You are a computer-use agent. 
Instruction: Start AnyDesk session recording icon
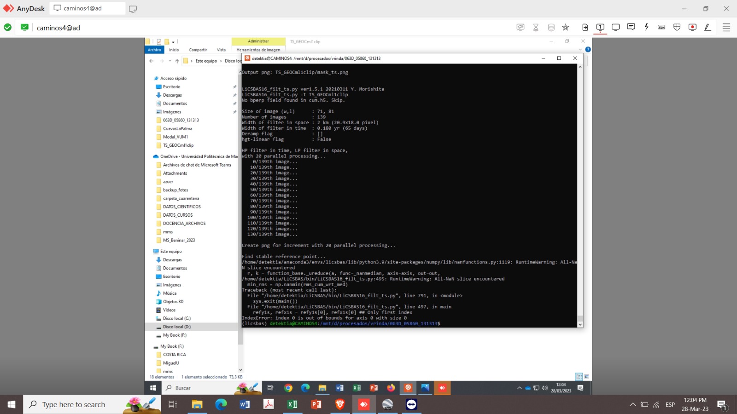click(692, 27)
